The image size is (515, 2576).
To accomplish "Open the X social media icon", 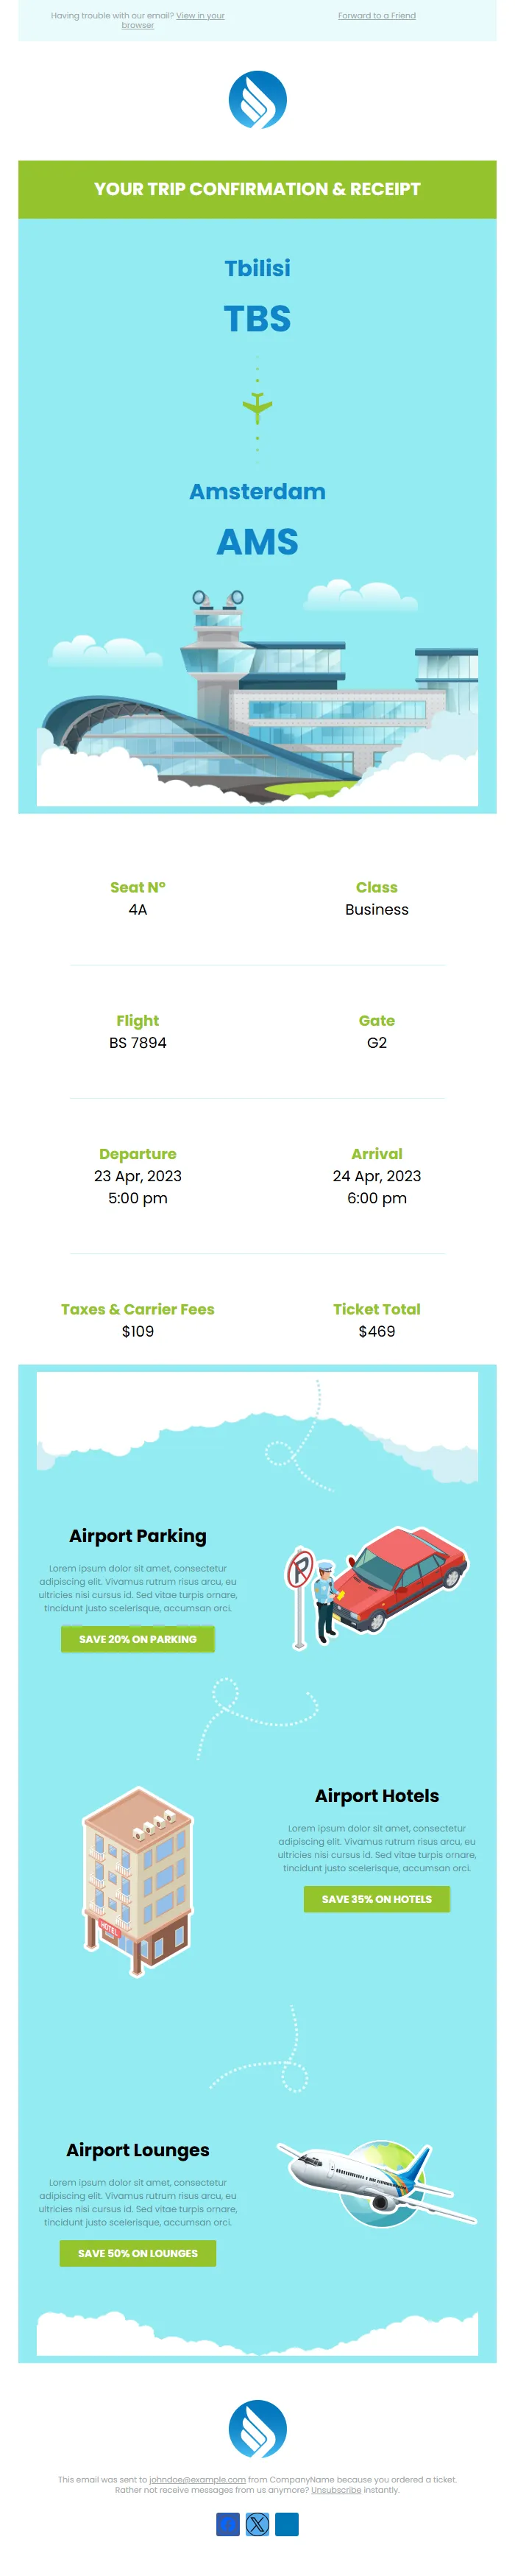I will (257, 2524).
